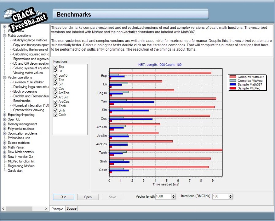Expand the Math Parser tree node
This screenshot has height=221, width=275.
(x=5, y=147)
